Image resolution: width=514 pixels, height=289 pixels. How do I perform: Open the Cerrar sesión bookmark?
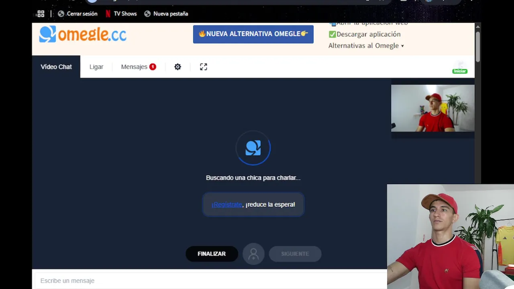[x=78, y=14]
